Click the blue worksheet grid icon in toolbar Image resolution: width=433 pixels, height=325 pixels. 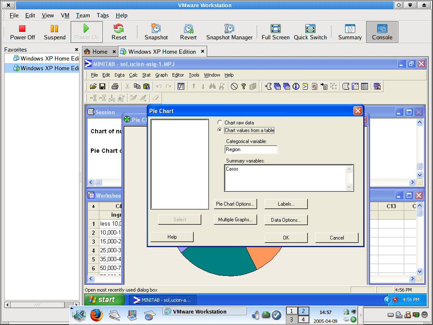click(x=355, y=86)
